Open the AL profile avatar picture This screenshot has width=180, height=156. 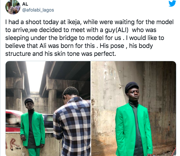click(13, 7)
